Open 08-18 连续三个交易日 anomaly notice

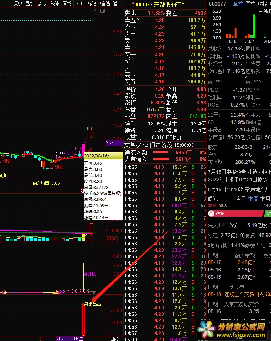coord(239,294)
